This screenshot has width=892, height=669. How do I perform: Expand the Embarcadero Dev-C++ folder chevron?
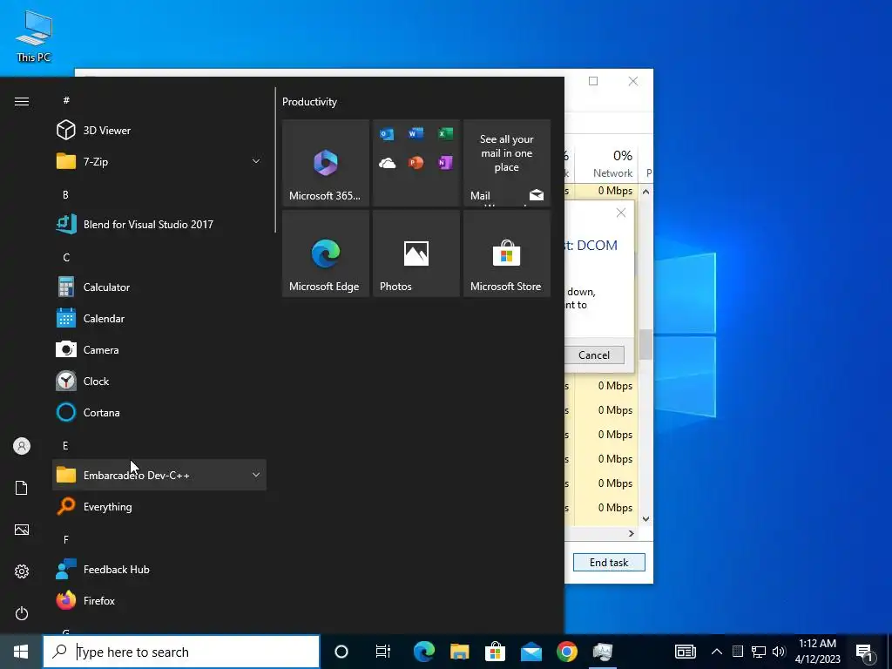click(x=256, y=475)
